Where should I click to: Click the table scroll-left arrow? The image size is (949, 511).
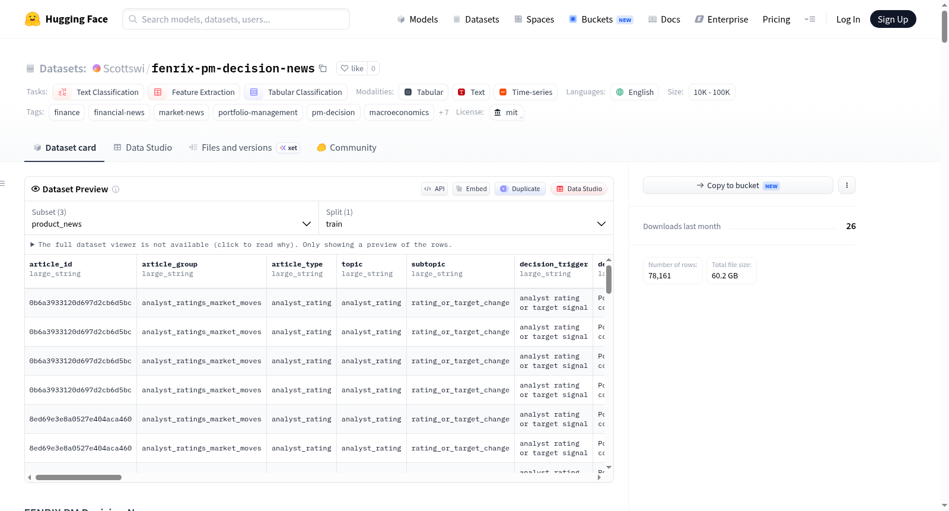(29, 477)
